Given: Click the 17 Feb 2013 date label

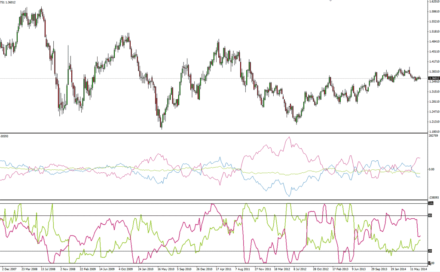Looking at the screenshot, I should coord(340,269).
